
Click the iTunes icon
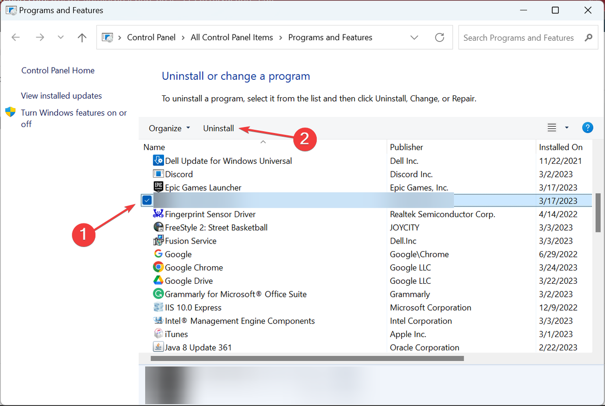coord(158,334)
